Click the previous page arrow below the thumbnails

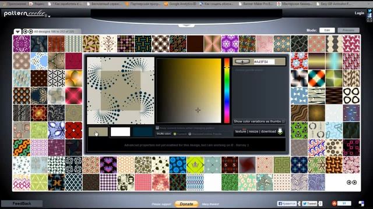pos(349,182)
